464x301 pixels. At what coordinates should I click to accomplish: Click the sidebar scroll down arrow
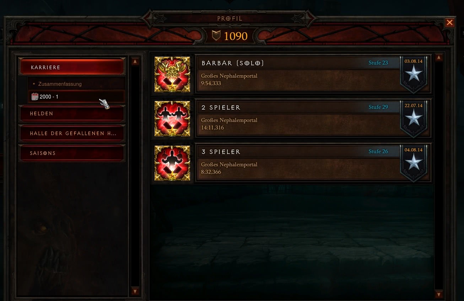tap(135, 291)
